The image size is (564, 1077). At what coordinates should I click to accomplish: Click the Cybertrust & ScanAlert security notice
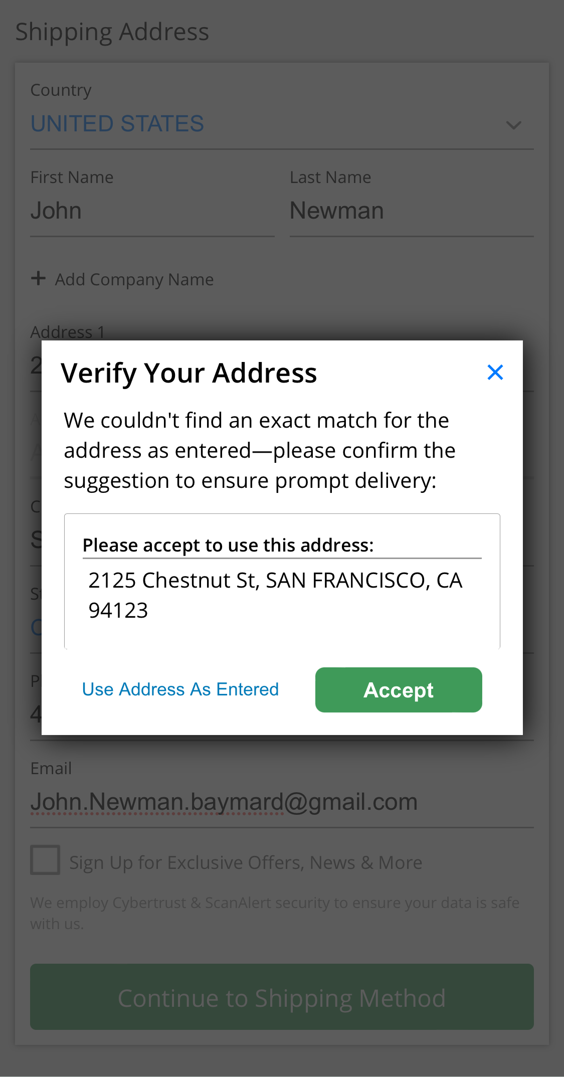[275, 913]
